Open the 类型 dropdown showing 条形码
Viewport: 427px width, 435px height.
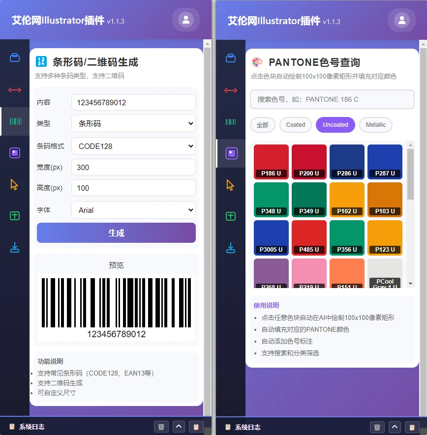coord(133,123)
